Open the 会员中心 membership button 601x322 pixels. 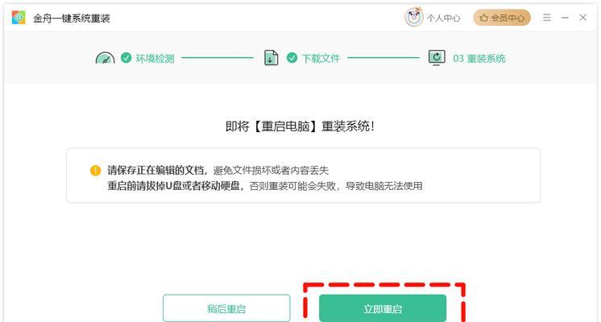502,18
